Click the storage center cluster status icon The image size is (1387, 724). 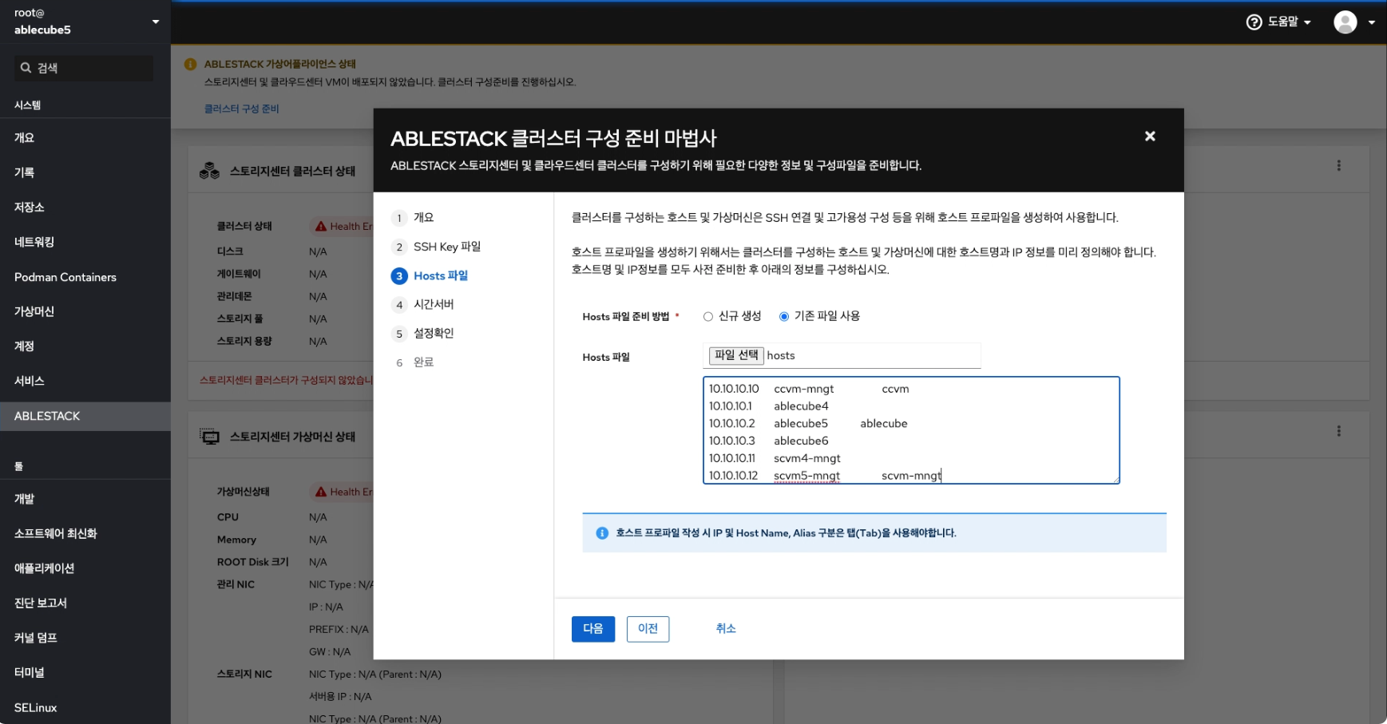click(209, 171)
